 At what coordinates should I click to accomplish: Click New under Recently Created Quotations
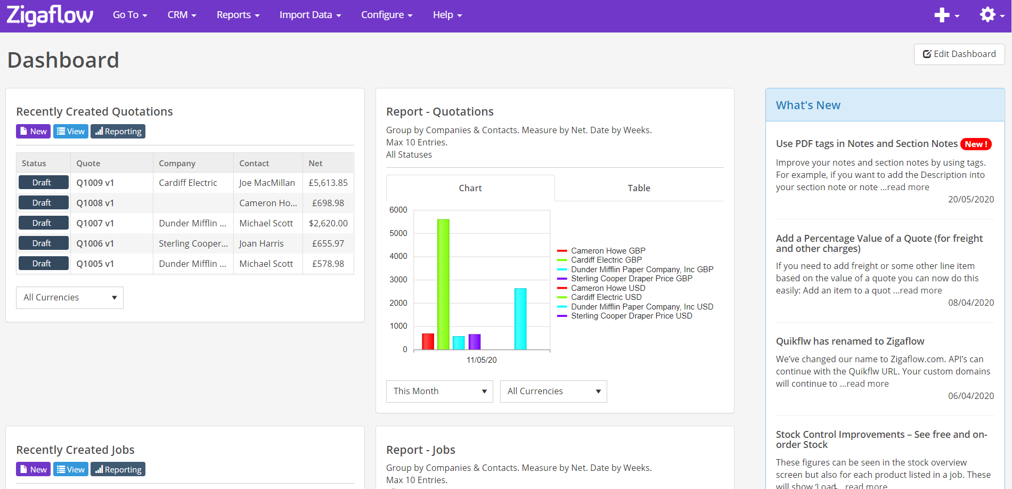(33, 131)
